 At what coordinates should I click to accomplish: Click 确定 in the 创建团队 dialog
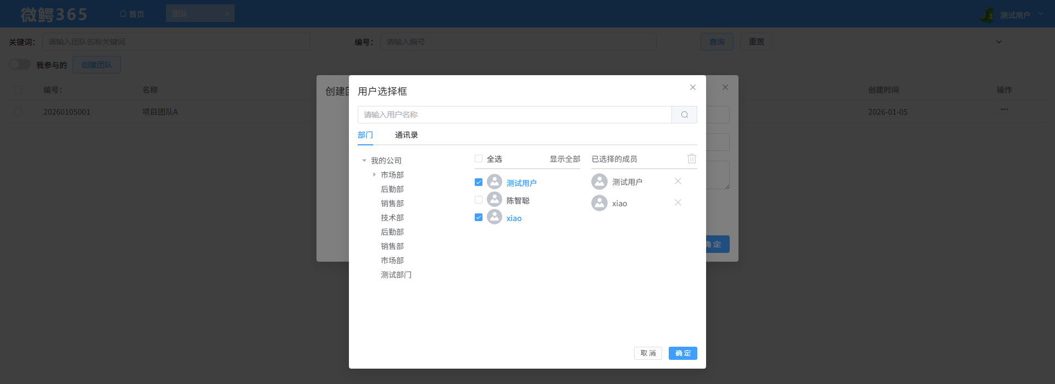tap(718, 244)
